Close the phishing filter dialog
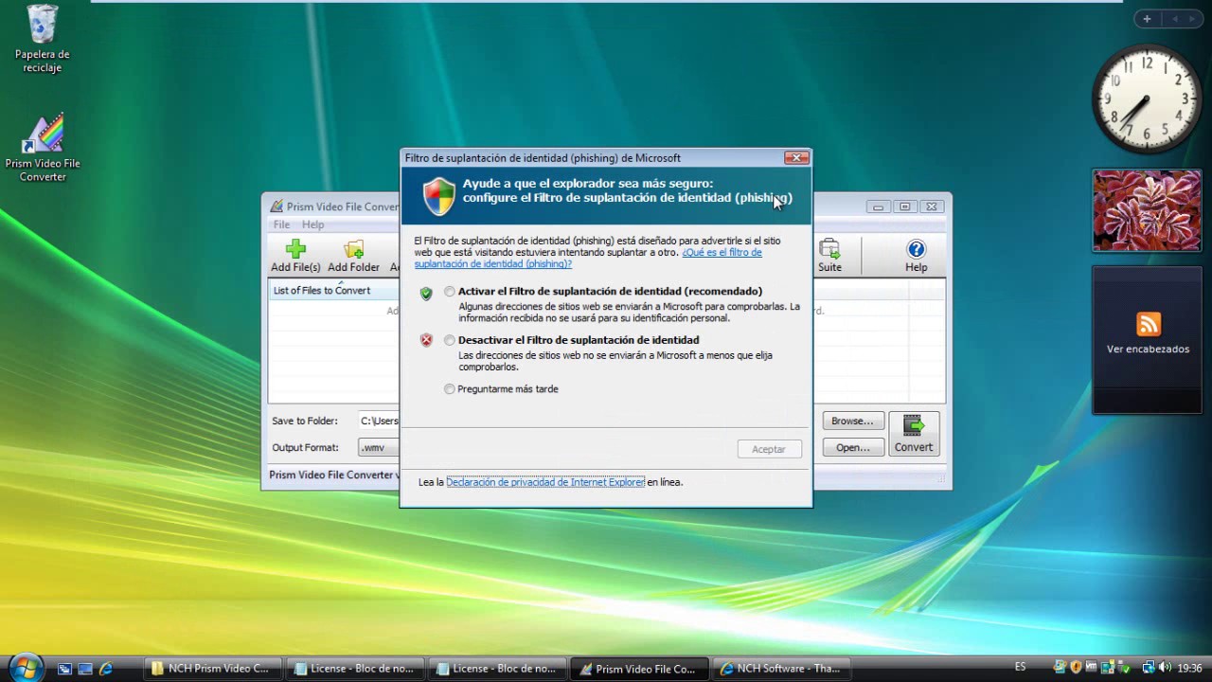The image size is (1212, 682). [796, 157]
